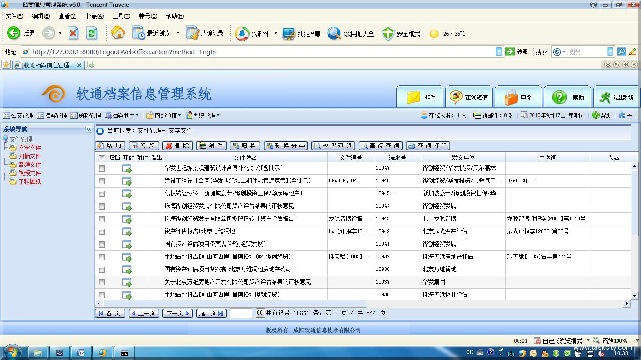641x360 pixels.
Task: Open the 邮件 mail button
Action: click(420, 97)
